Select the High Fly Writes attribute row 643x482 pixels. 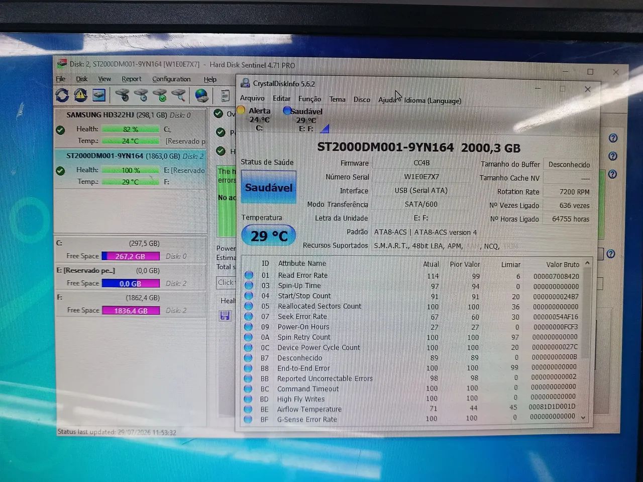[412, 399]
